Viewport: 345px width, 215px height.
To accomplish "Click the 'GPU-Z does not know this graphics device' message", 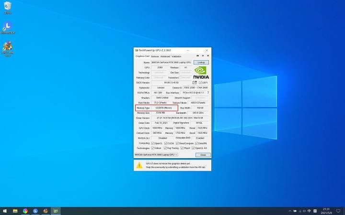I will (x=168, y=163).
